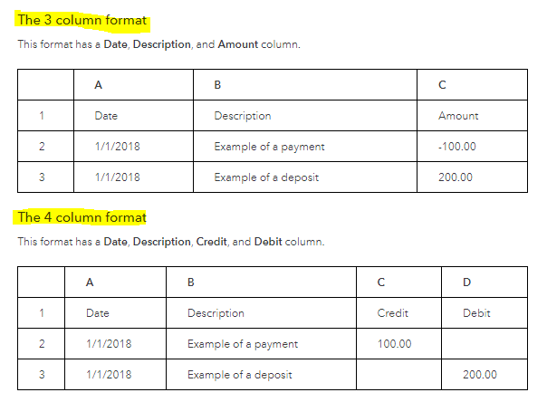Click the 'Debit' header cell
Image resolution: width=547 pixels, height=402 pixels.
(485, 313)
